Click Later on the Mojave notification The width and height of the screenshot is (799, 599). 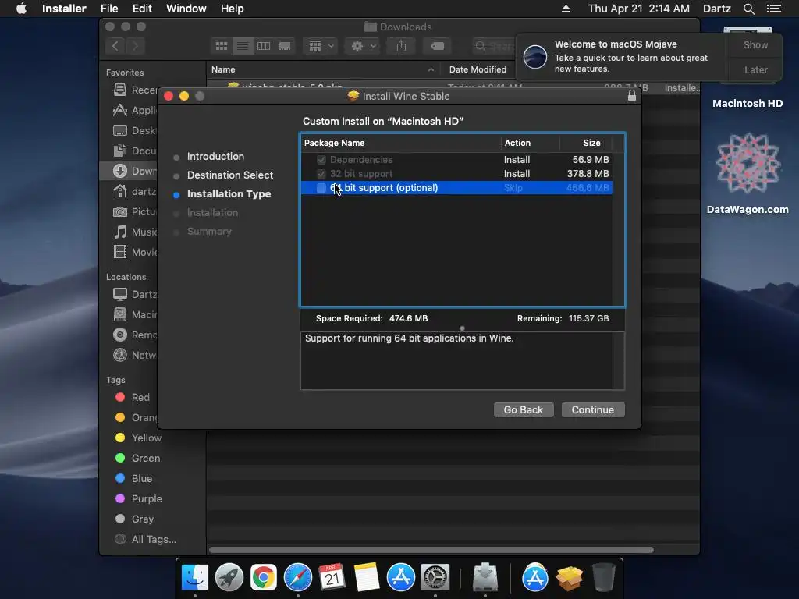(x=755, y=69)
